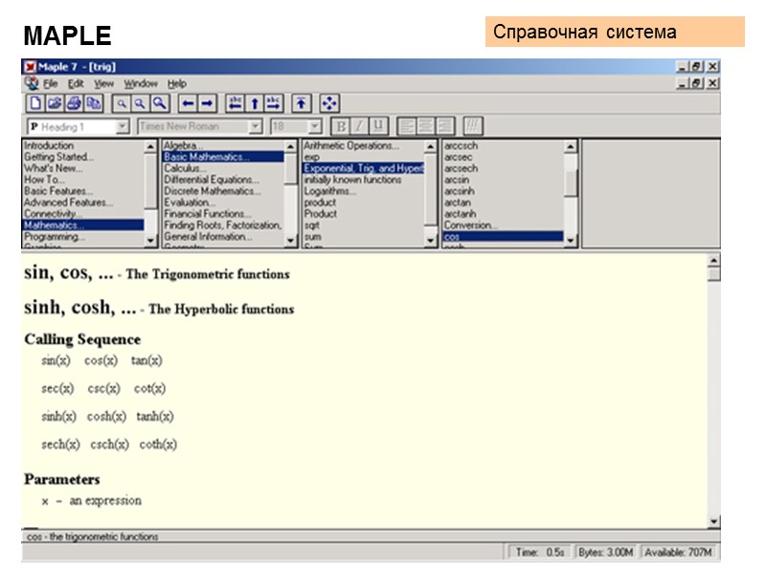Select arcsin in fourth list

tap(457, 179)
